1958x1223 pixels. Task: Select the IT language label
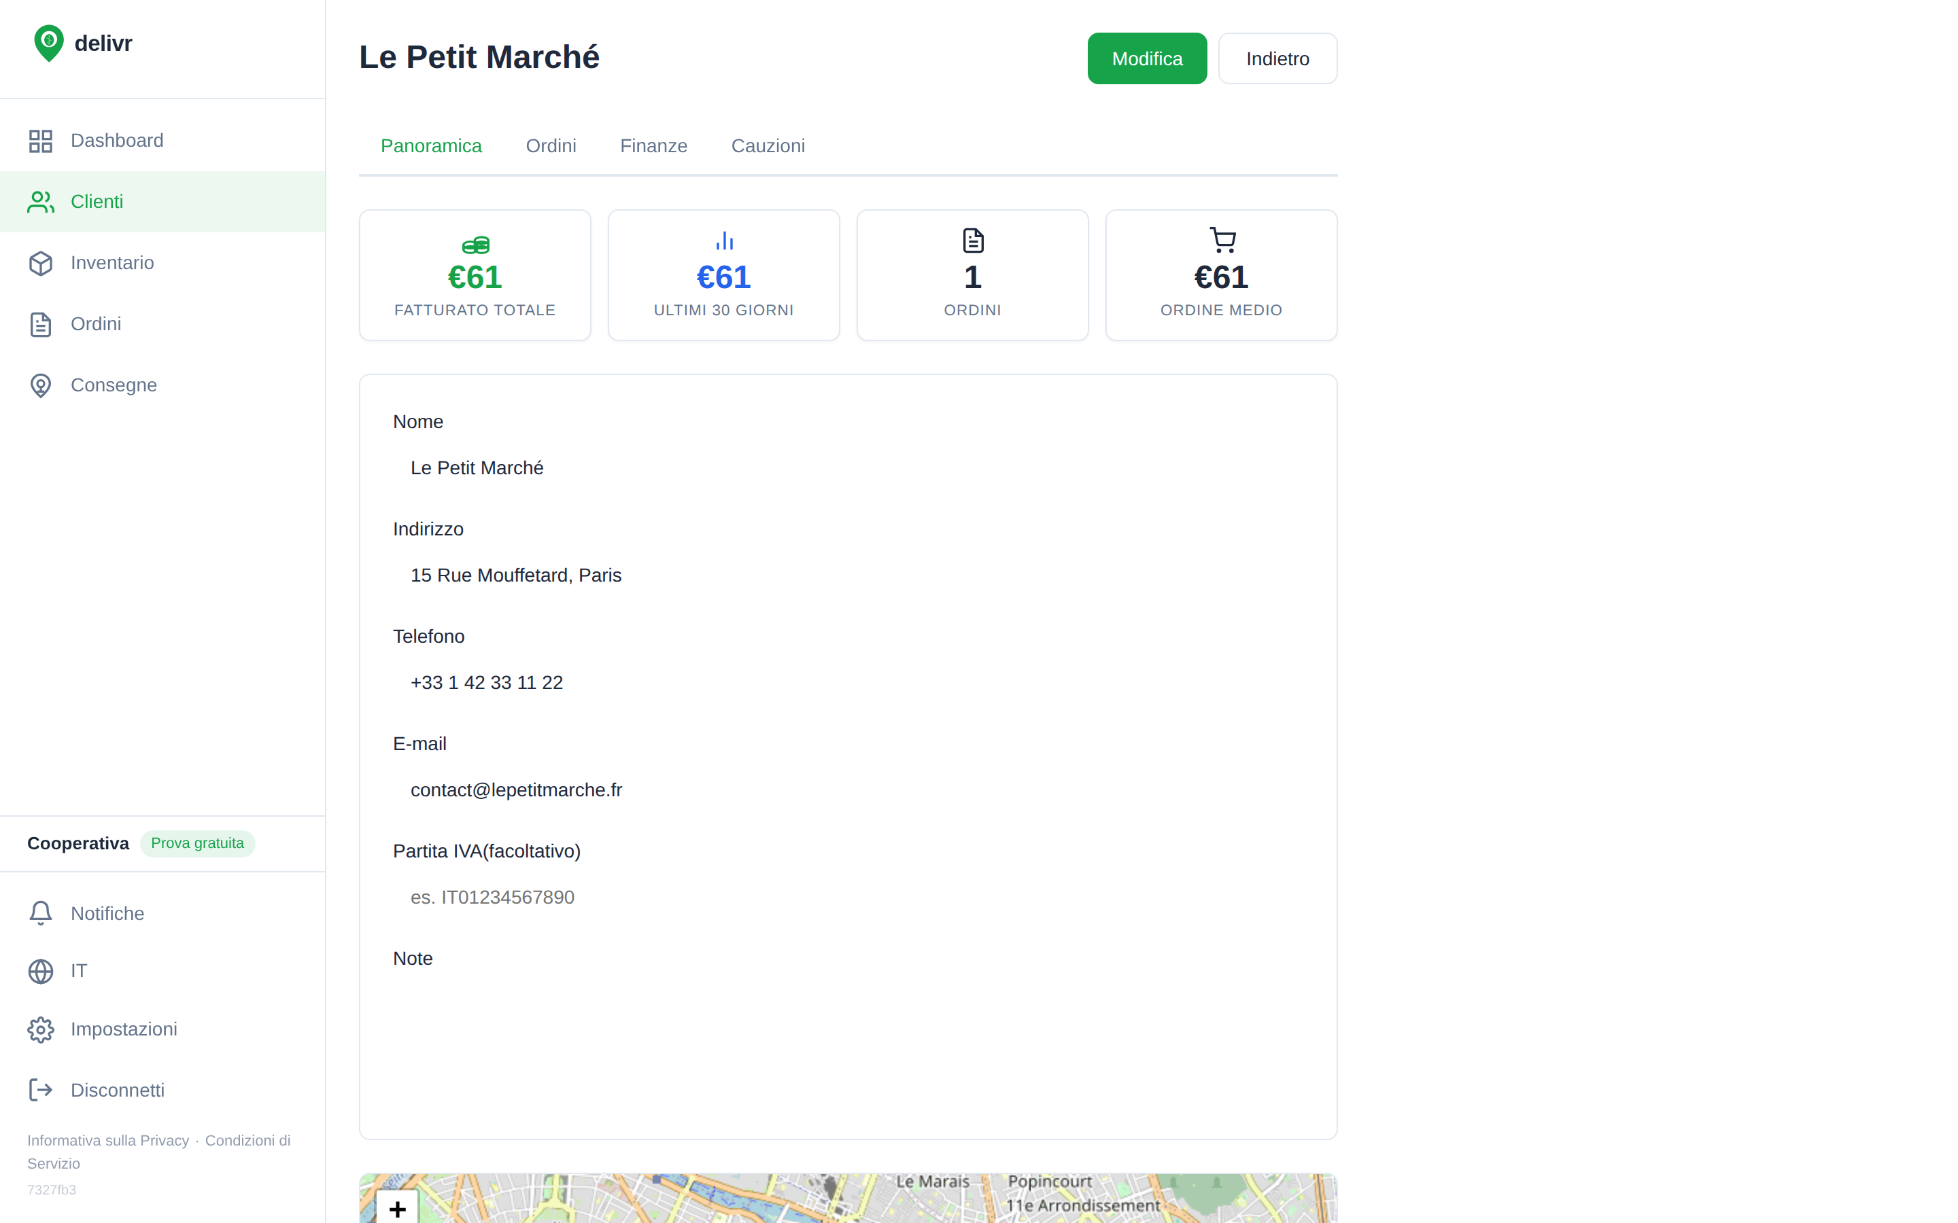78,971
